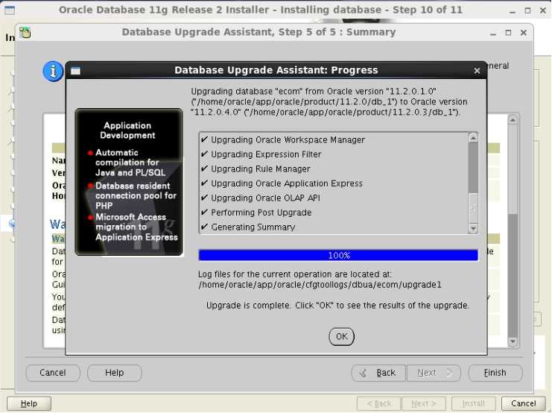552x413 pixels.
Task: Step the progress list up with the top arrow
Action: 473,138
